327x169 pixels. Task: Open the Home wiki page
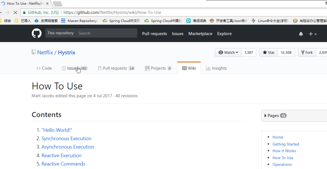coord(278,137)
